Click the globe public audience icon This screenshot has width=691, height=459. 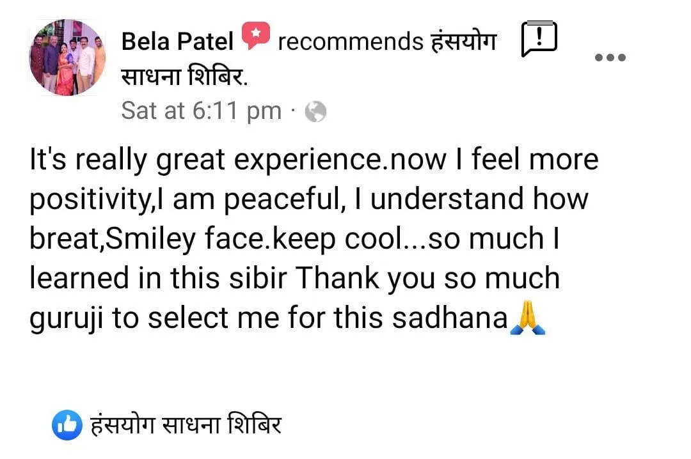click(315, 111)
